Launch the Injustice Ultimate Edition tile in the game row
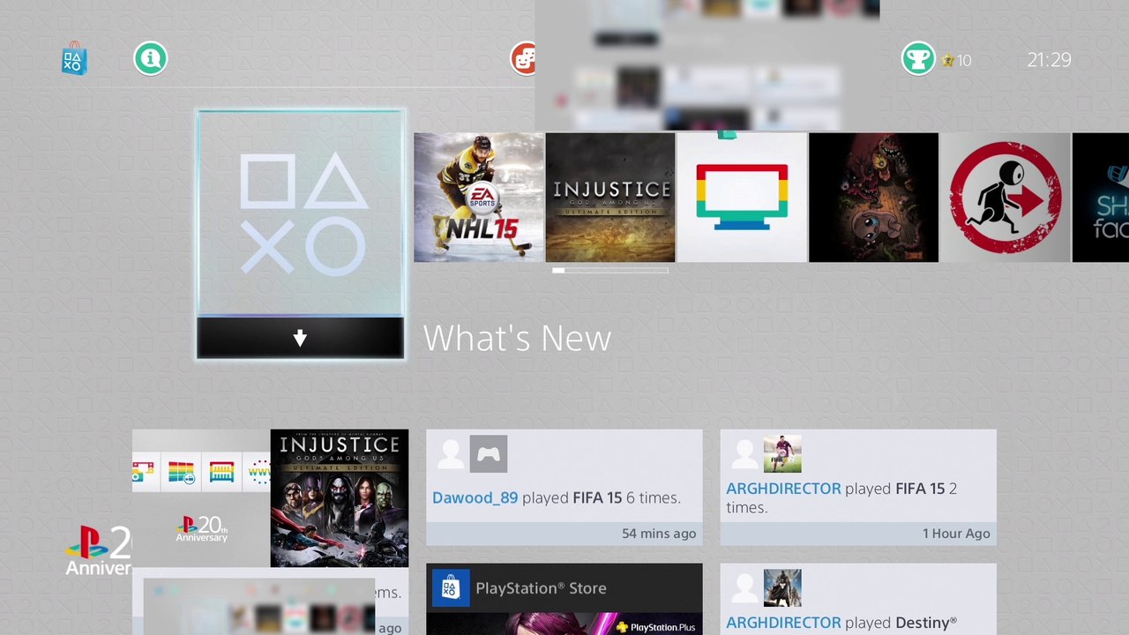The image size is (1129, 635). pyautogui.click(x=610, y=198)
